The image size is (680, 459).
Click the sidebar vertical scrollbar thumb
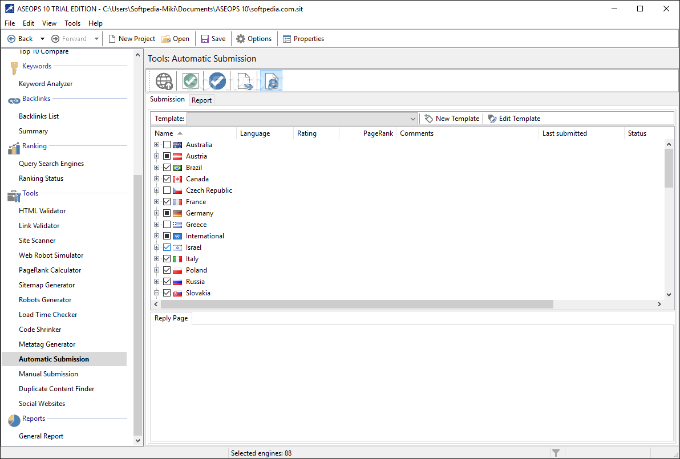click(137, 305)
